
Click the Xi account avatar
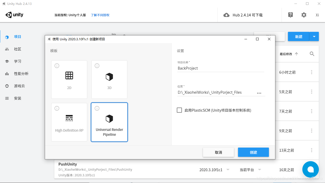click(x=317, y=15)
